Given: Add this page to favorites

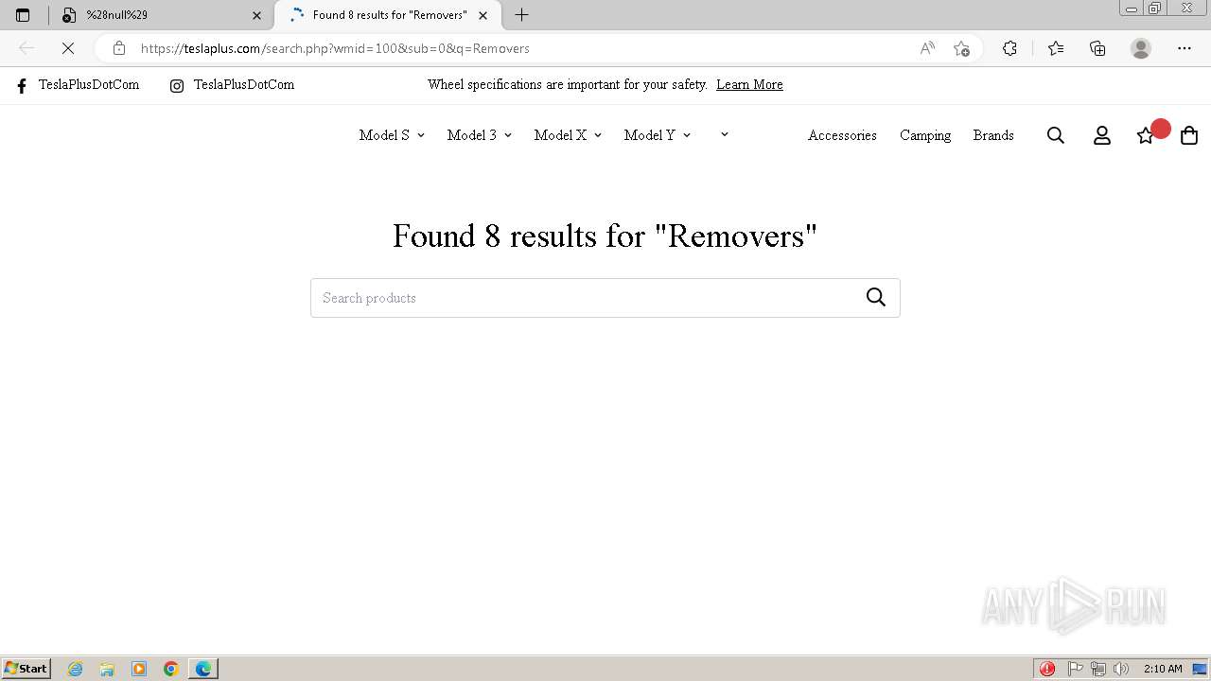Looking at the screenshot, I should click(961, 48).
